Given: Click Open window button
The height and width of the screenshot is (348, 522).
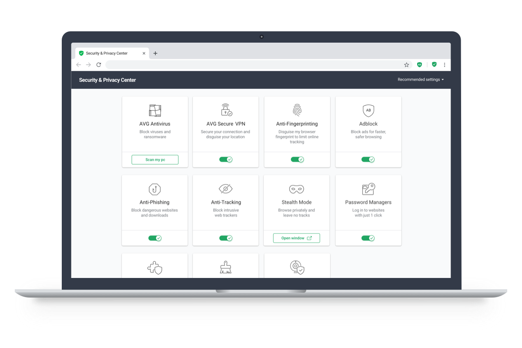Looking at the screenshot, I should (x=296, y=238).
